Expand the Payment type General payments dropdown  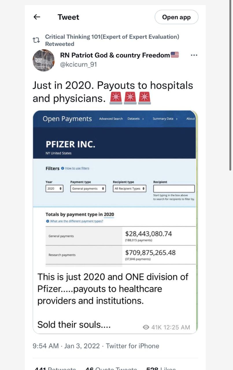click(88, 188)
